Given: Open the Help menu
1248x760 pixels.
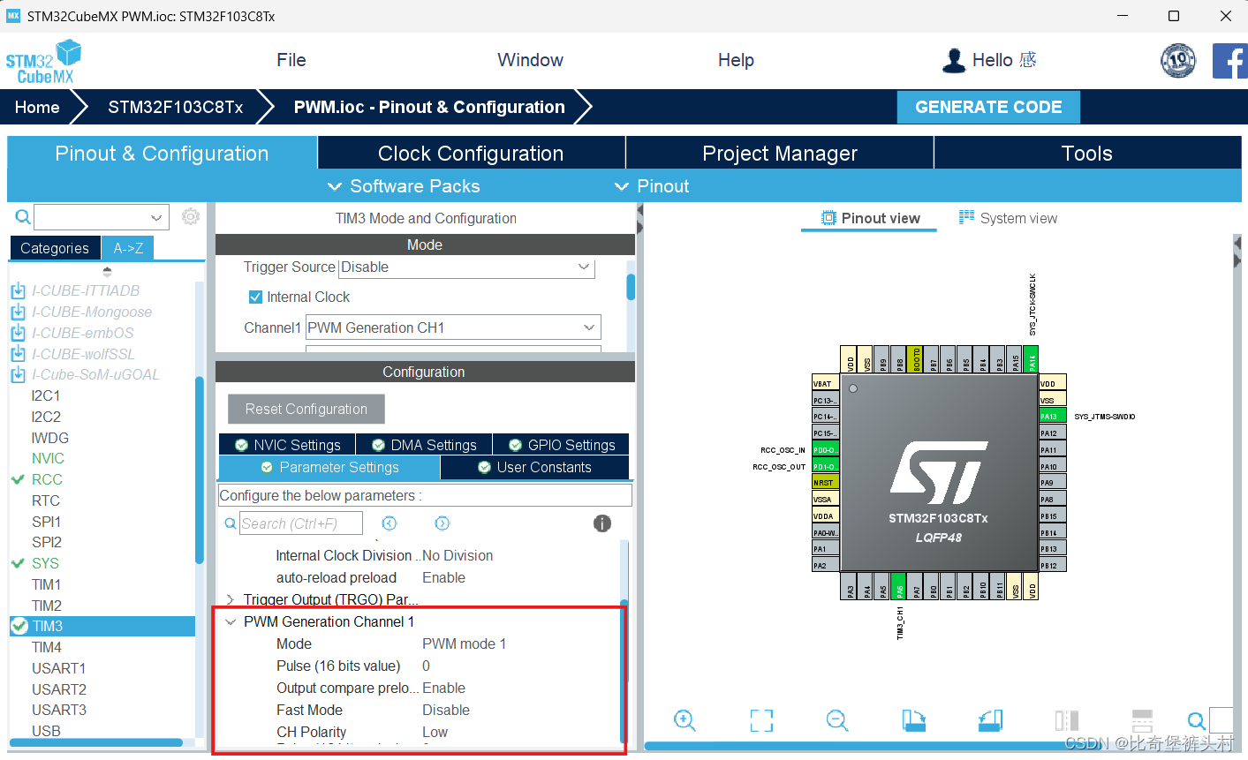Looking at the screenshot, I should tap(736, 60).
